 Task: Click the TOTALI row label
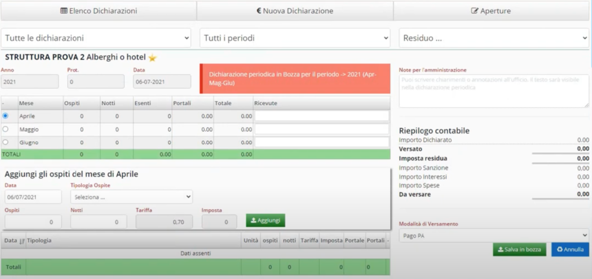(12, 154)
